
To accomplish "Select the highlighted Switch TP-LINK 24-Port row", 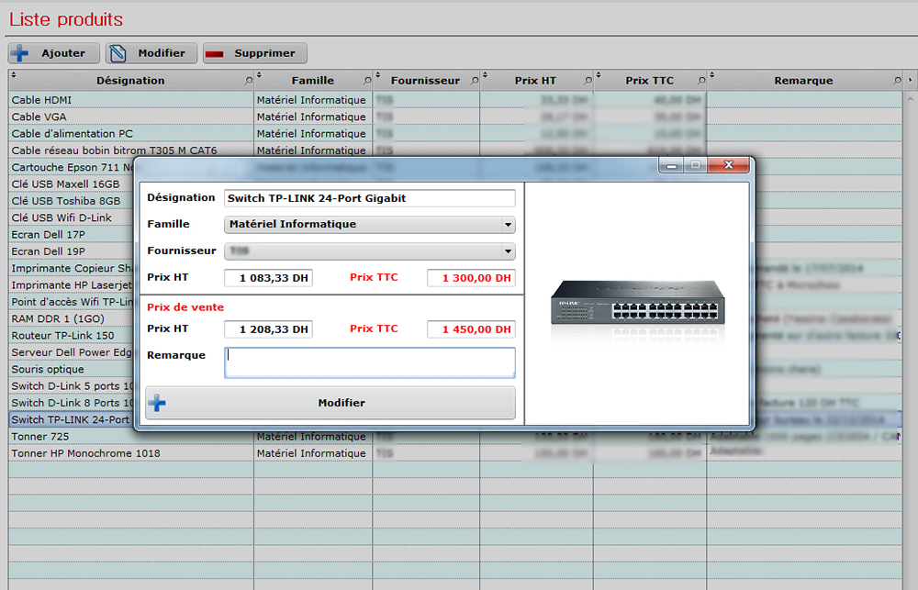I will click(x=72, y=419).
